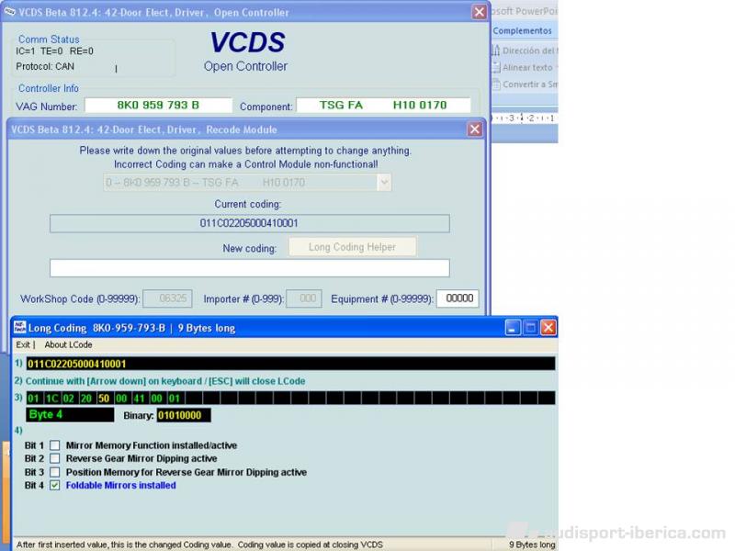Click the Position Memory for Reverse Gear label
This screenshot has height=551, width=735.
[x=187, y=472]
